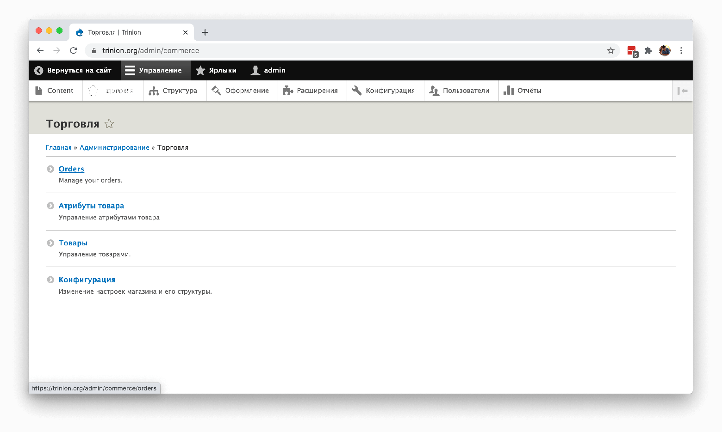Click the Торговля page heading

[73, 124]
